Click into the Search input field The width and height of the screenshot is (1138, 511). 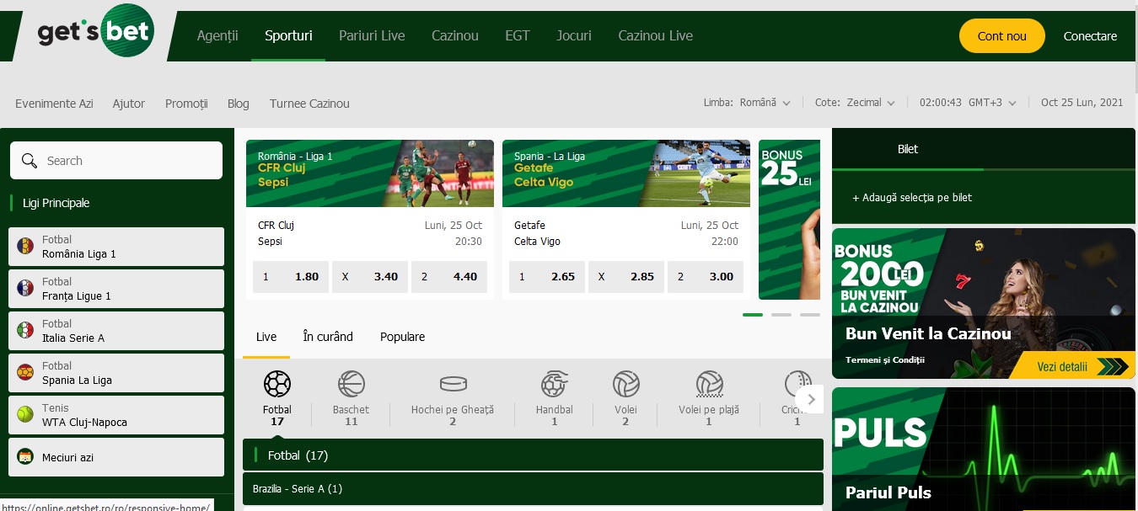pos(116,161)
